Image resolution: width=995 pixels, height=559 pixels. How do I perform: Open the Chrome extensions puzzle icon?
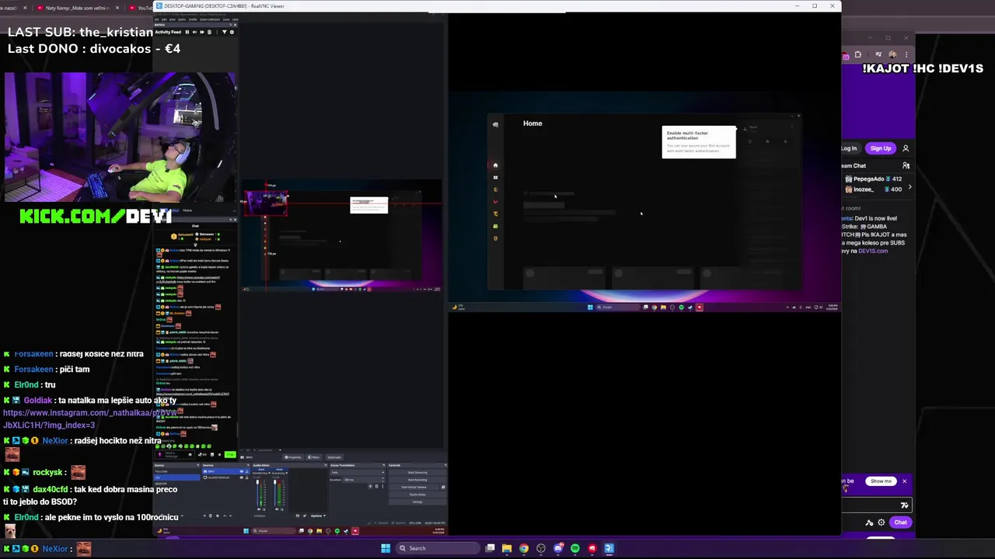857,55
